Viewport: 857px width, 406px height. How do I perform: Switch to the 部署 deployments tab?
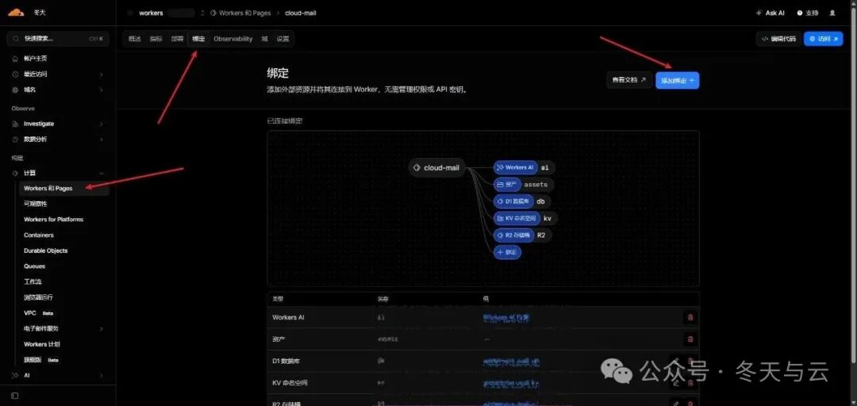pyautogui.click(x=177, y=39)
